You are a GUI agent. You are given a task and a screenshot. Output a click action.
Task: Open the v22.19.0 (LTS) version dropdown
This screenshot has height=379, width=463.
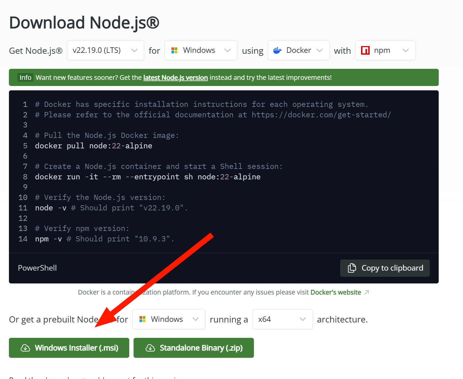pyautogui.click(x=105, y=50)
